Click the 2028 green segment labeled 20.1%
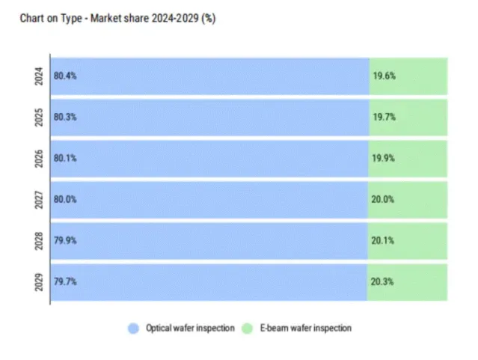This screenshot has height=360, width=478. 408,241
